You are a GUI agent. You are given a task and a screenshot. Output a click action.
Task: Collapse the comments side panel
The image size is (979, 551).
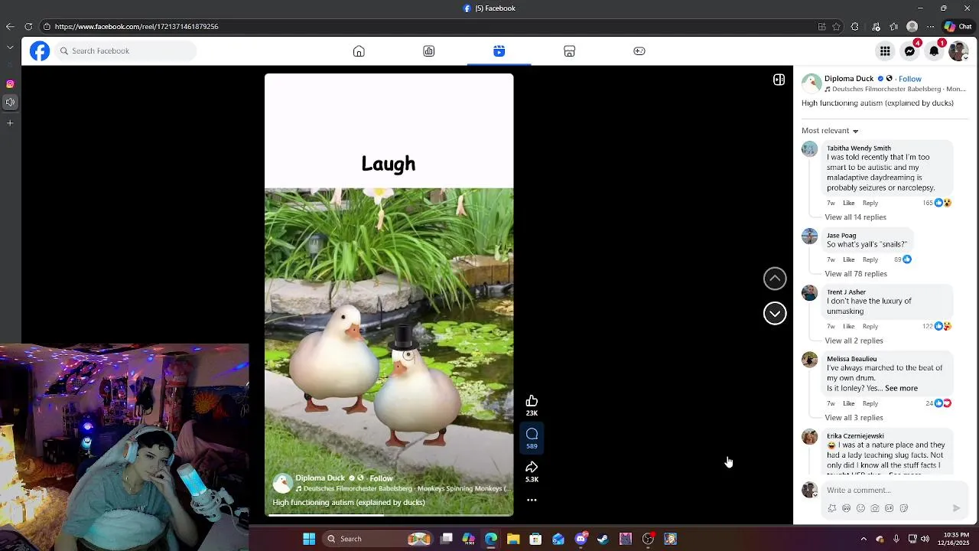point(779,80)
